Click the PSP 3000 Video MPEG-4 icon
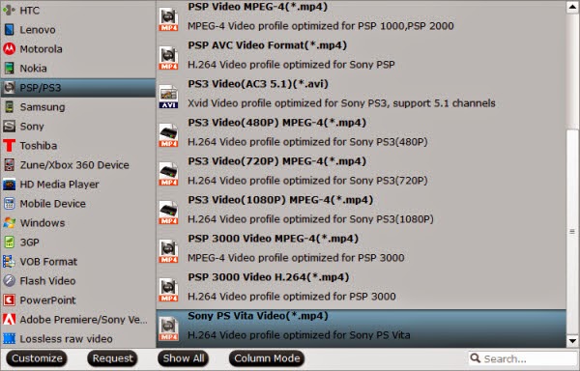 click(168, 251)
